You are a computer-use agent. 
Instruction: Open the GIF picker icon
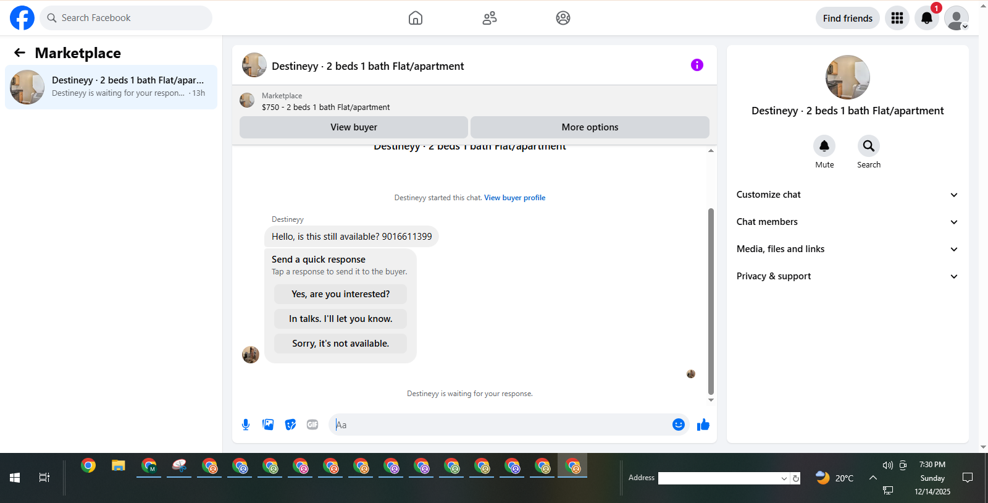[312, 425]
